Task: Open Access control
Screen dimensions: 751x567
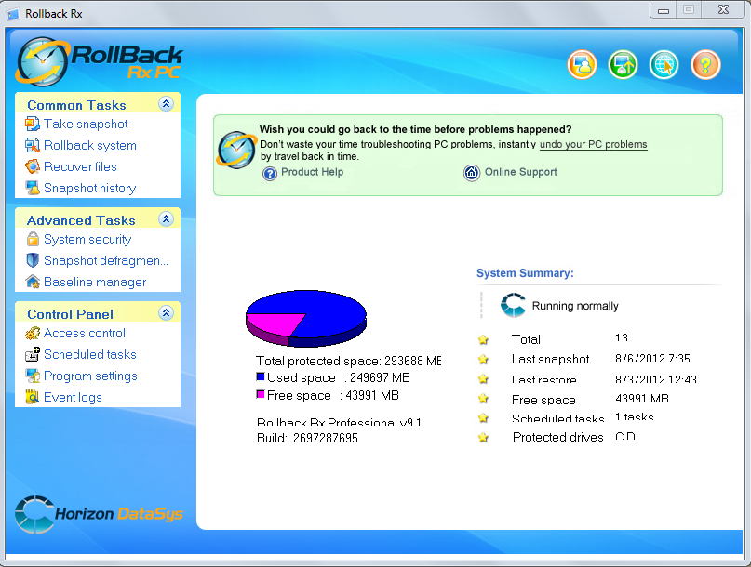Action: click(x=85, y=333)
